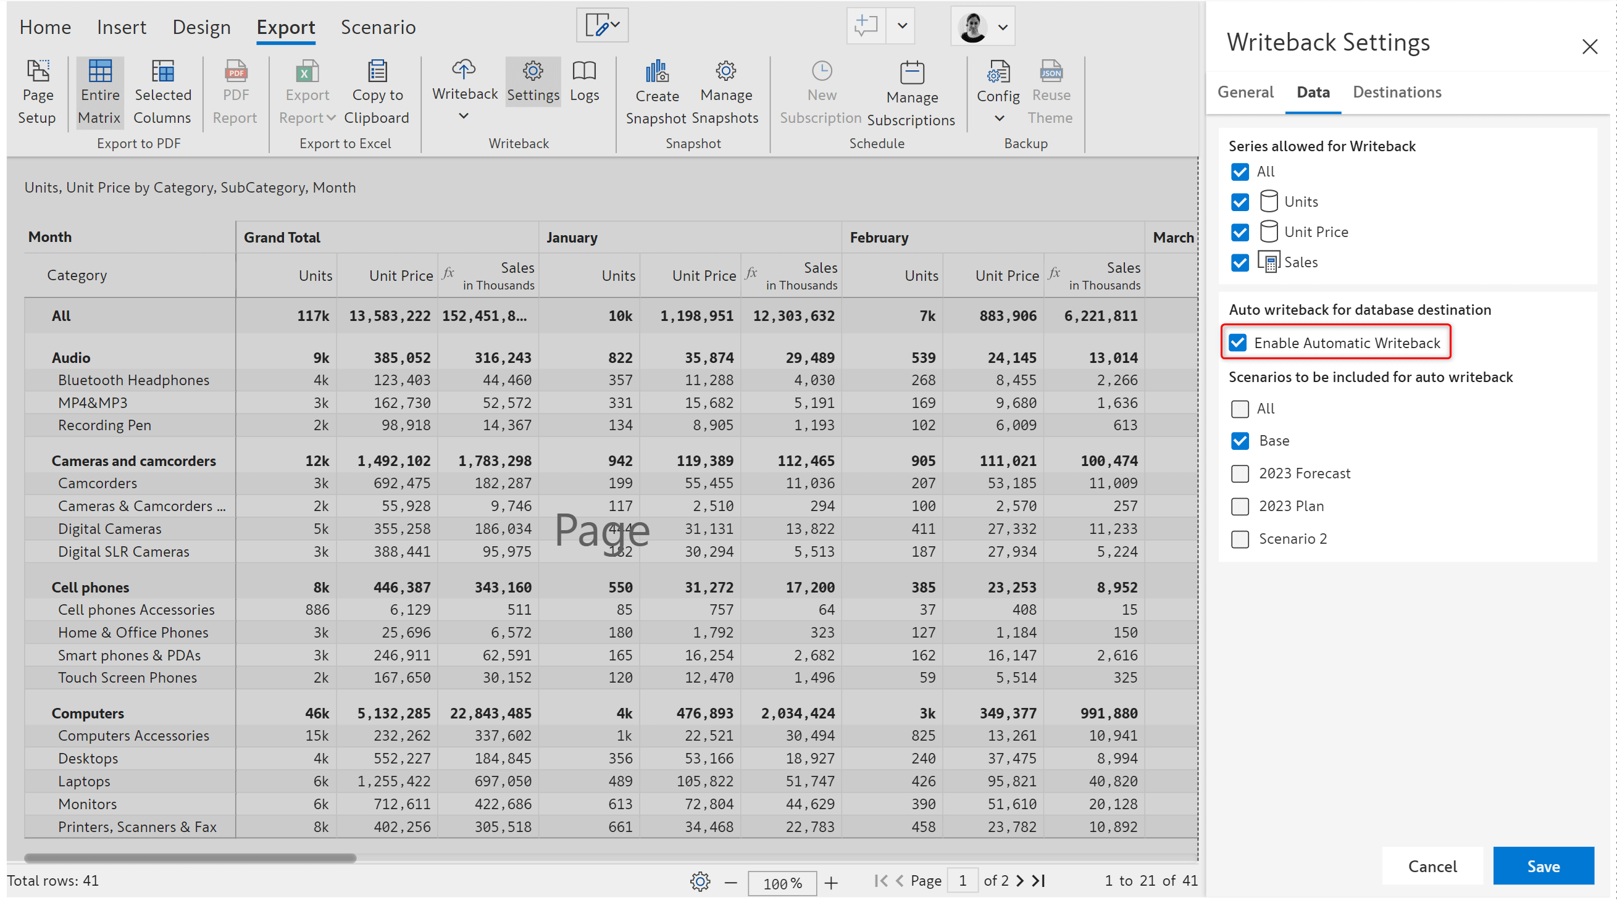Expand the Export Report dropdown

pos(332,117)
